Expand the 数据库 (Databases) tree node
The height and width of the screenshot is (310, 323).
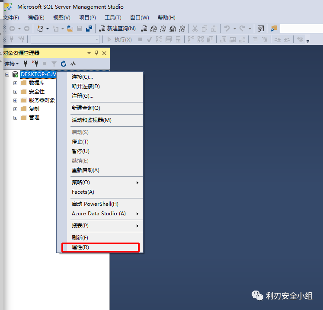15,83
